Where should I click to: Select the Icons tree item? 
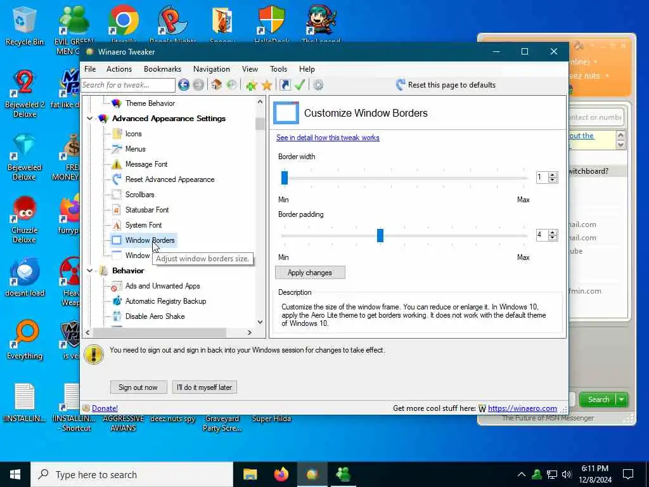coord(133,134)
